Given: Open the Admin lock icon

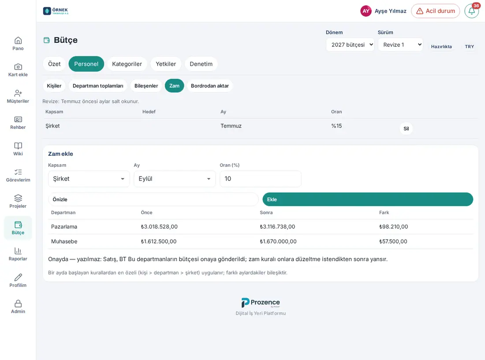Looking at the screenshot, I should click(18, 304).
